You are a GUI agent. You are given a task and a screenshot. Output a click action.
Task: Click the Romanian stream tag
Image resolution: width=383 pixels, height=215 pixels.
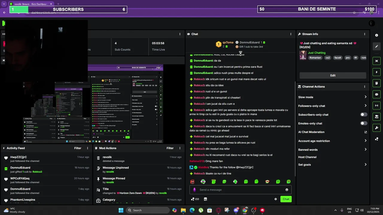(315, 58)
